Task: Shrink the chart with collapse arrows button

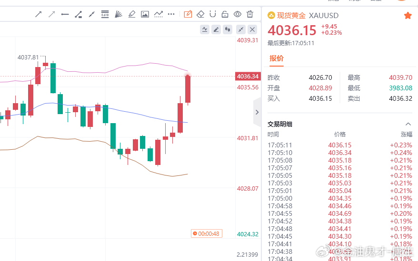Action: [241, 29]
